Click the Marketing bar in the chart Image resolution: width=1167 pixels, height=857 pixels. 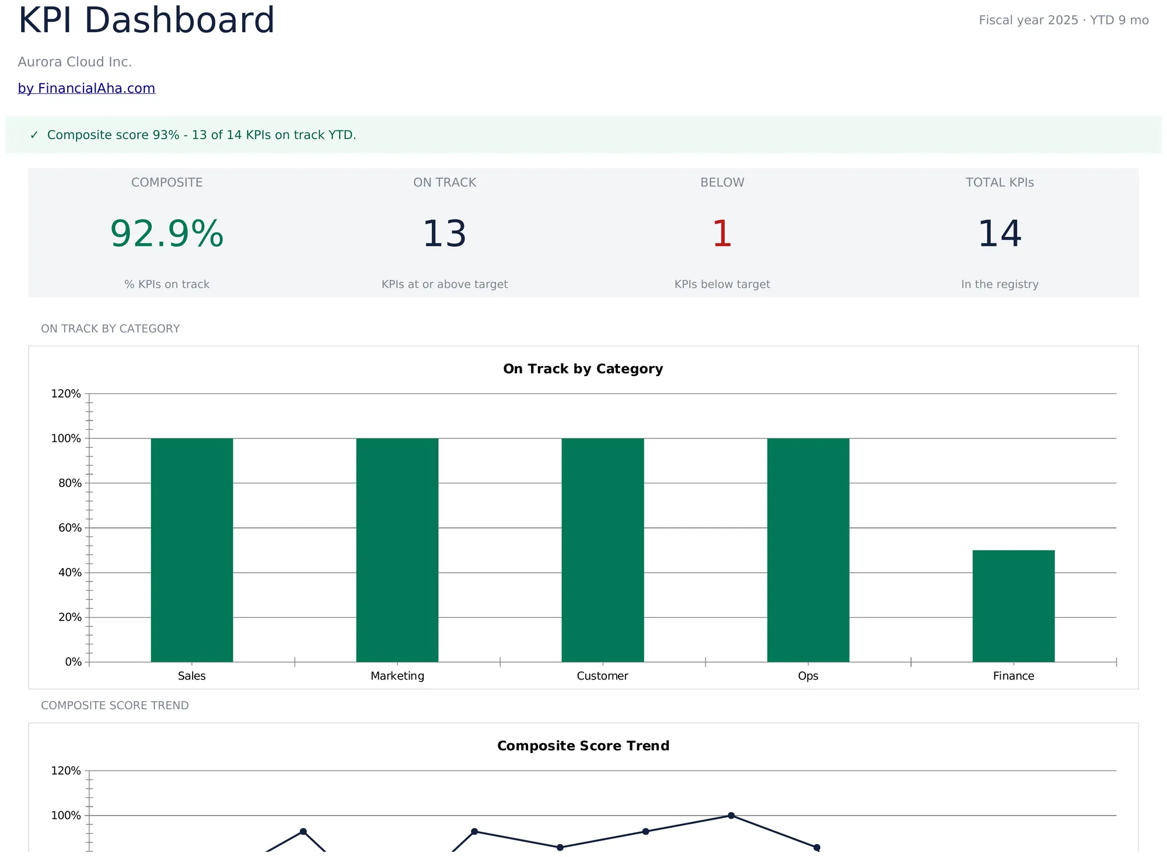tap(397, 550)
